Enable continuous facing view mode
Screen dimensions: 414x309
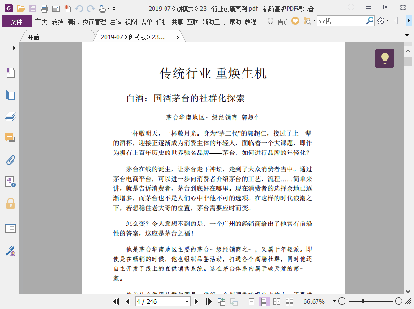(289, 301)
